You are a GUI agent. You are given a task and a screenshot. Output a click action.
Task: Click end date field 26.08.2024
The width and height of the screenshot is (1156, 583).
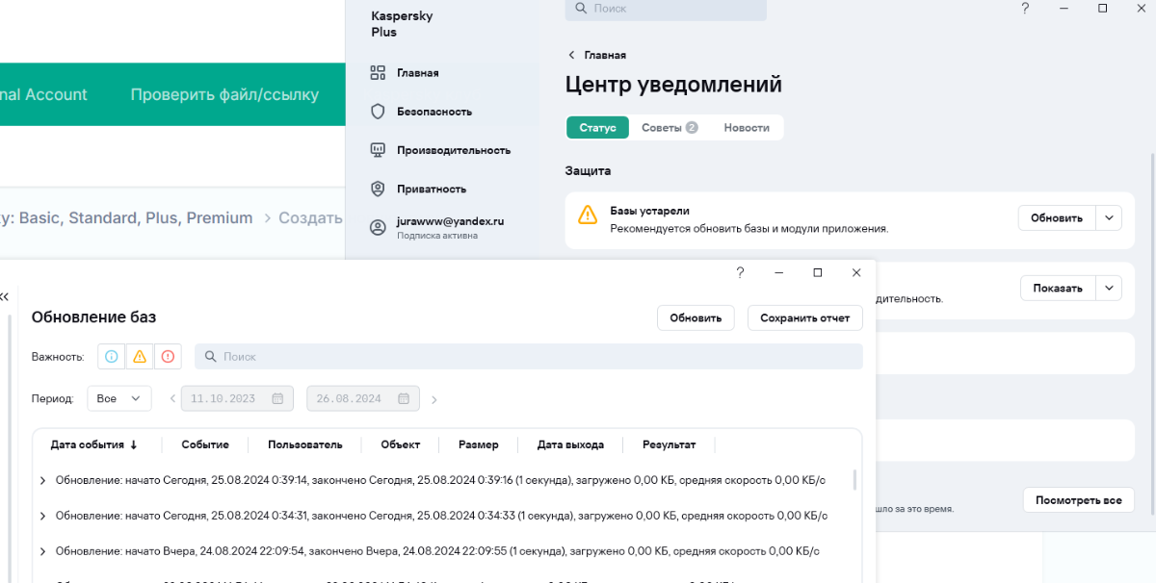pyautogui.click(x=363, y=398)
